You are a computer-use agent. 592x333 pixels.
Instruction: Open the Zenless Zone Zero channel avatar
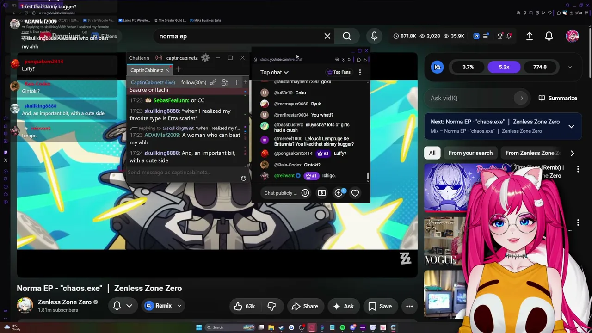tap(25, 306)
